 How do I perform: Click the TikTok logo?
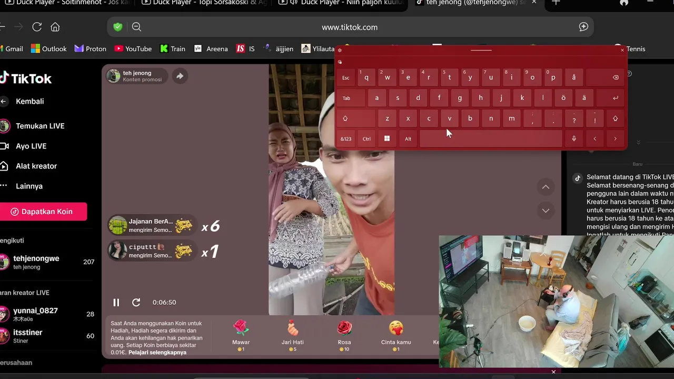26,78
